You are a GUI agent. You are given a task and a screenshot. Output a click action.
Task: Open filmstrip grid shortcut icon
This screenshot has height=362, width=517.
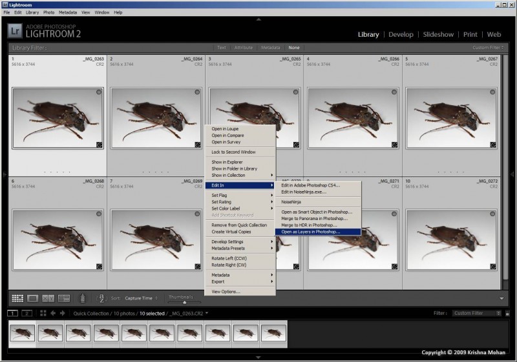click(43, 314)
